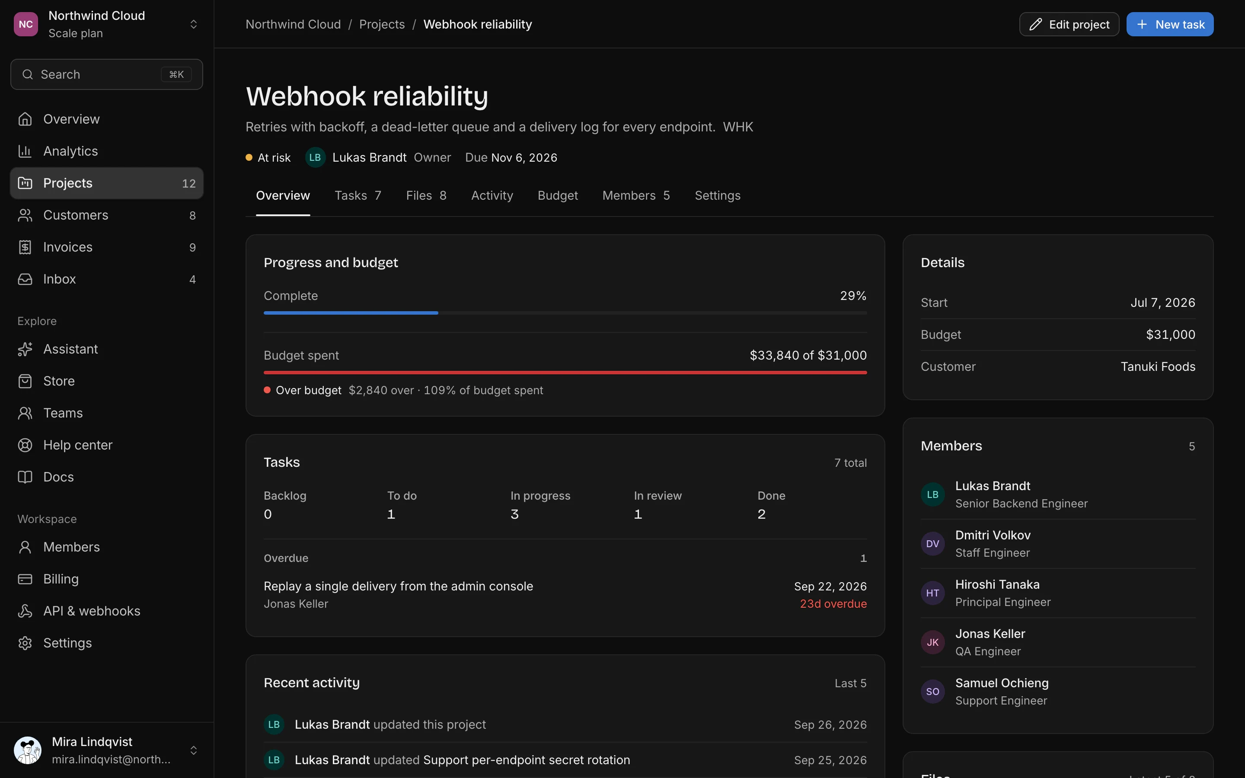Click the Docs book icon
Viewport: 1245px width, 778px height.
coord(25,477)
